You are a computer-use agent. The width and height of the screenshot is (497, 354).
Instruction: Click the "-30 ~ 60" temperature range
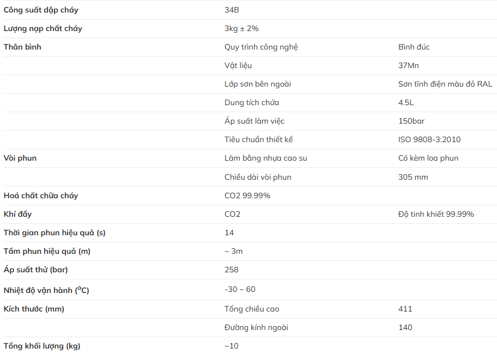(240, 289)
